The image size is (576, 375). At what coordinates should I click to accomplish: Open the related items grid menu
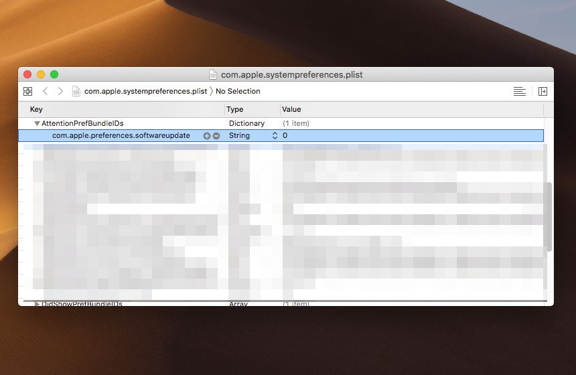click(28, 91)
